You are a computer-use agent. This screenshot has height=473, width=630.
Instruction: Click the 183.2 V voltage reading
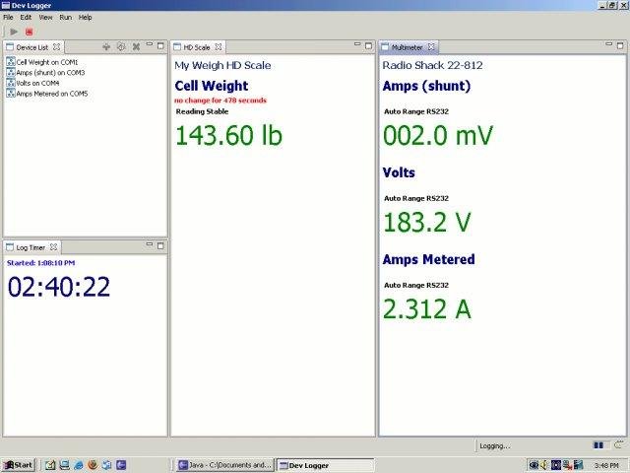click(426, 222)
